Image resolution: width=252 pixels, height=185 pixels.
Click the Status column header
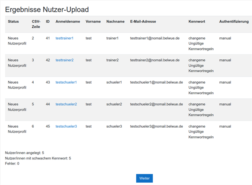[13, 22]
